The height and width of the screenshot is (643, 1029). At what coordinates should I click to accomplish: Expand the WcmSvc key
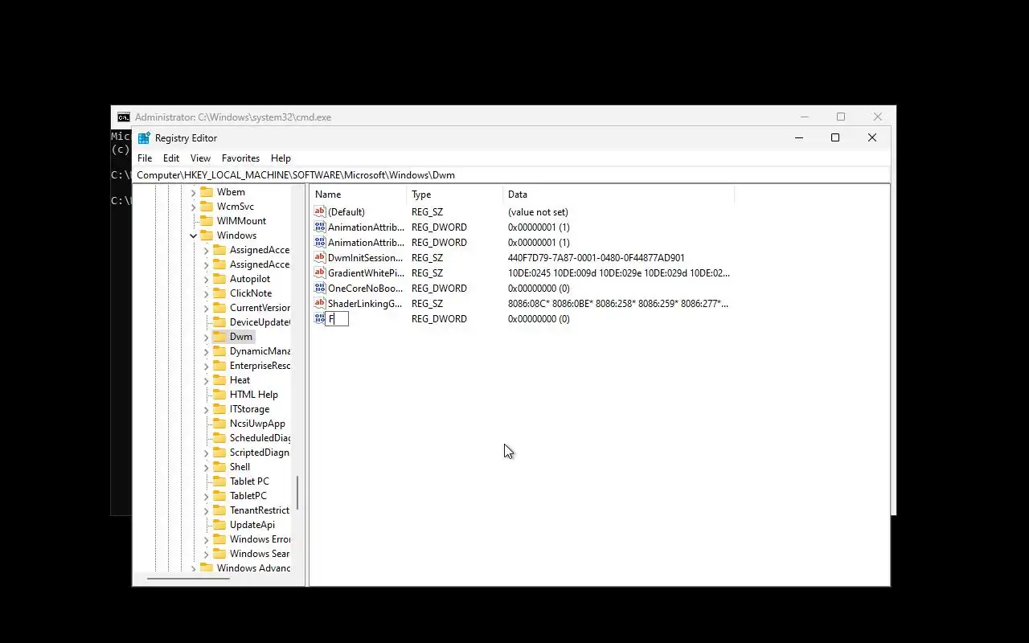(194, 207)
